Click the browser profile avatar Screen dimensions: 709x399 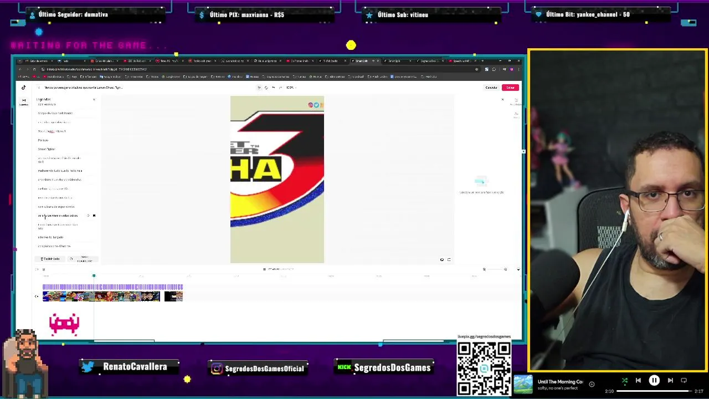click(x=512, y=69)
